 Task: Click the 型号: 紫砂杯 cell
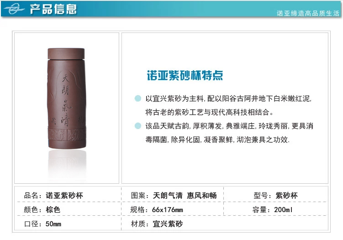tap(275, 195)
